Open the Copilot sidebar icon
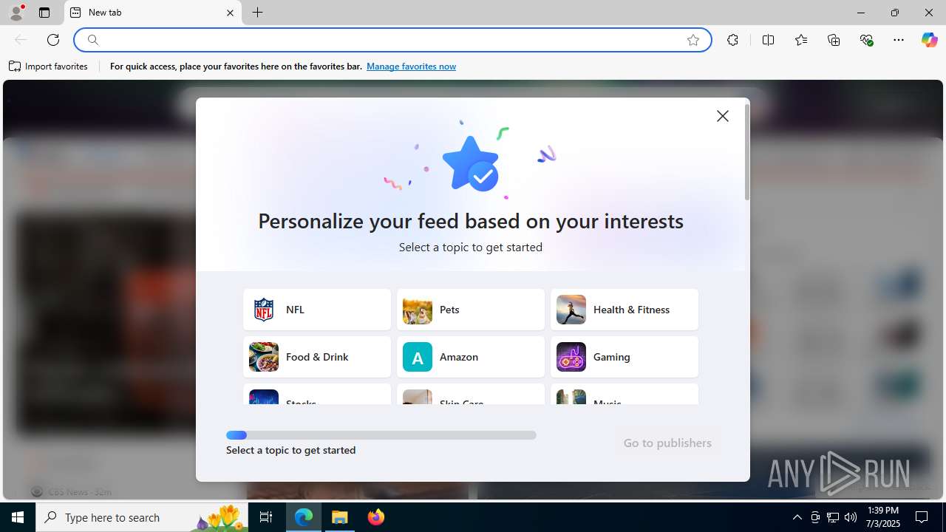 929,40
